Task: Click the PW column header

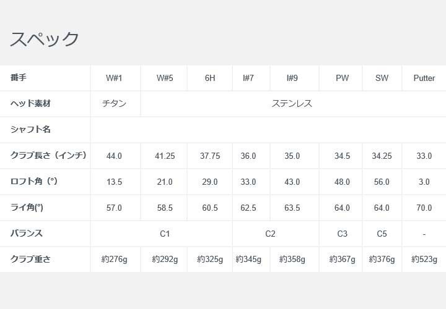Action: click(x=342, y=78)
